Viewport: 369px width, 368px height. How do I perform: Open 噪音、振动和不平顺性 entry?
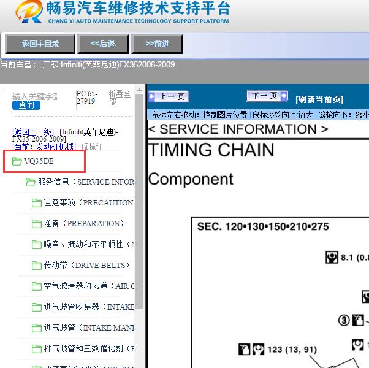click(x=89, y=244)
